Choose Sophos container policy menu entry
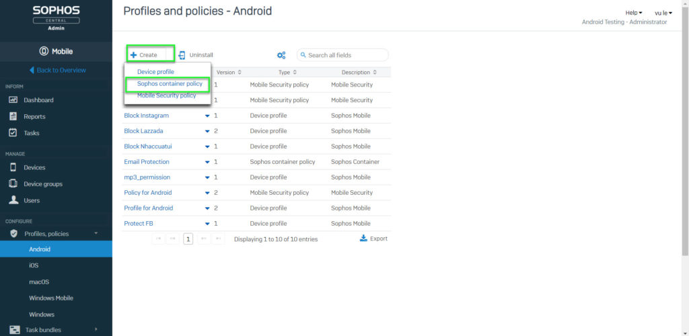The height and width of the screenshot is (336, 689). point(170,83)
